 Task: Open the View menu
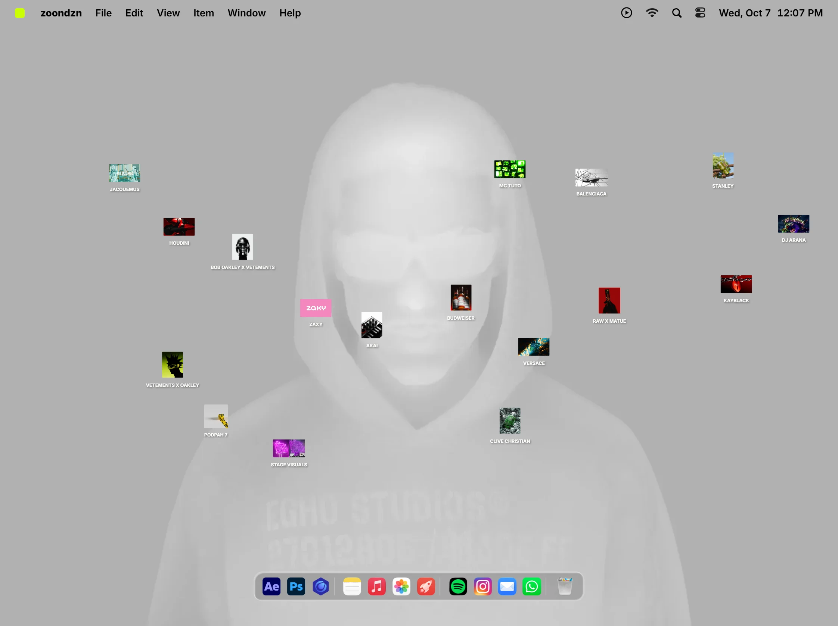click(168, 13)
